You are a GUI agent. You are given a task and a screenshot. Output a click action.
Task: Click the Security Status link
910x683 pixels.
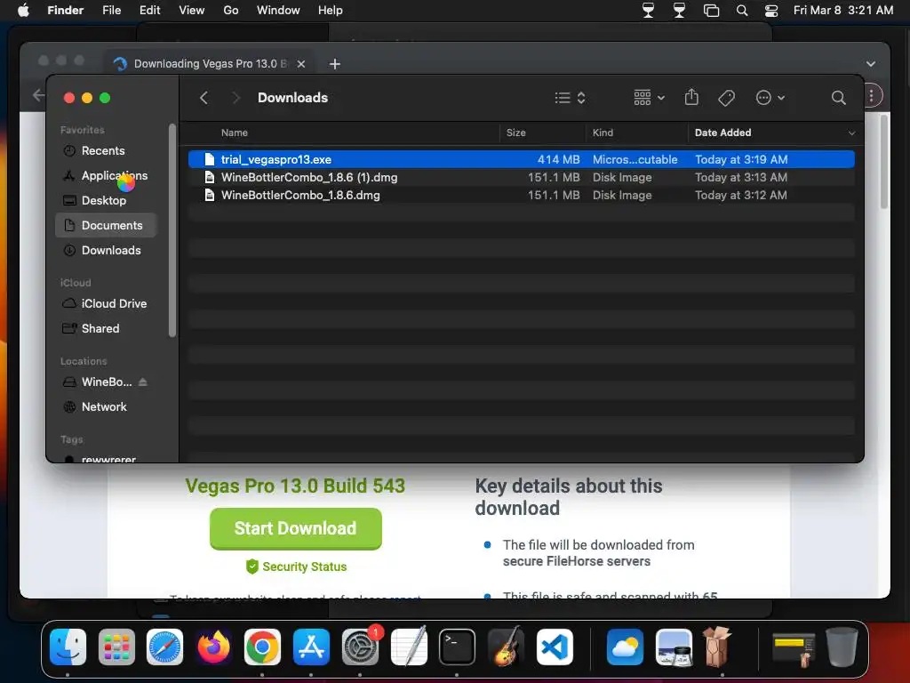297,566
